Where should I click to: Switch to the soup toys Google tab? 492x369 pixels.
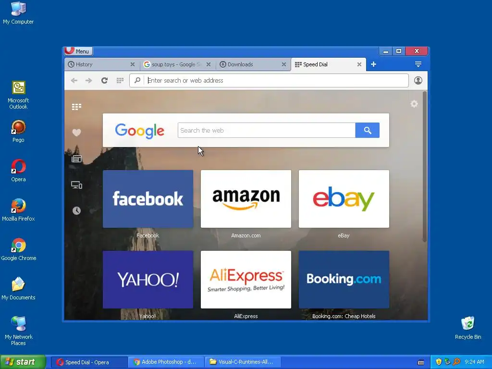pyautogui.click(x=178, y=64)
